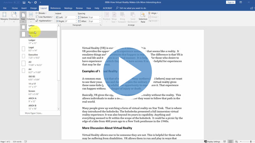255x143 pixels.
Task: Open the Design tab
Action: coord(33,8)
